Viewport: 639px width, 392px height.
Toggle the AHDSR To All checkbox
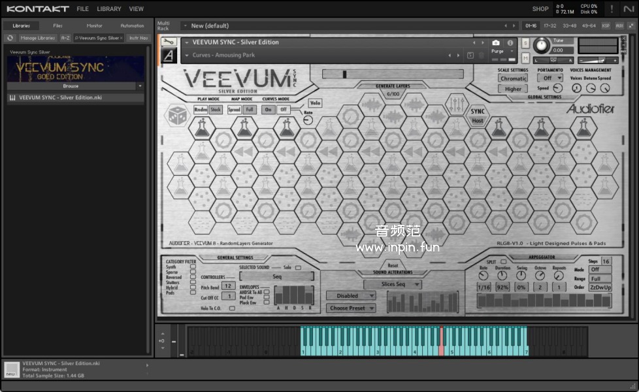click(267, 292)
